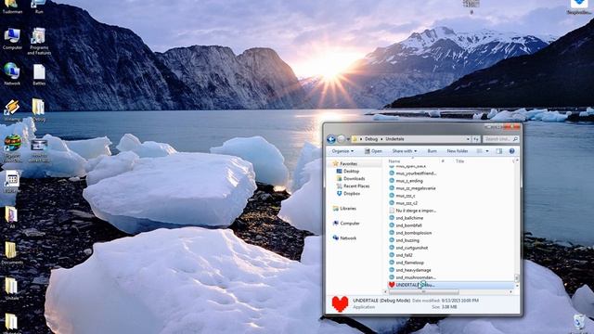Screen dimensions: 594x334
Task: Click the change view icon
Action: point(480,151)
